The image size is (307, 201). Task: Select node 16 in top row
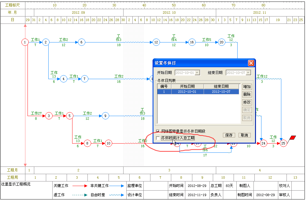pyautogui.click(x=192, y=42)
